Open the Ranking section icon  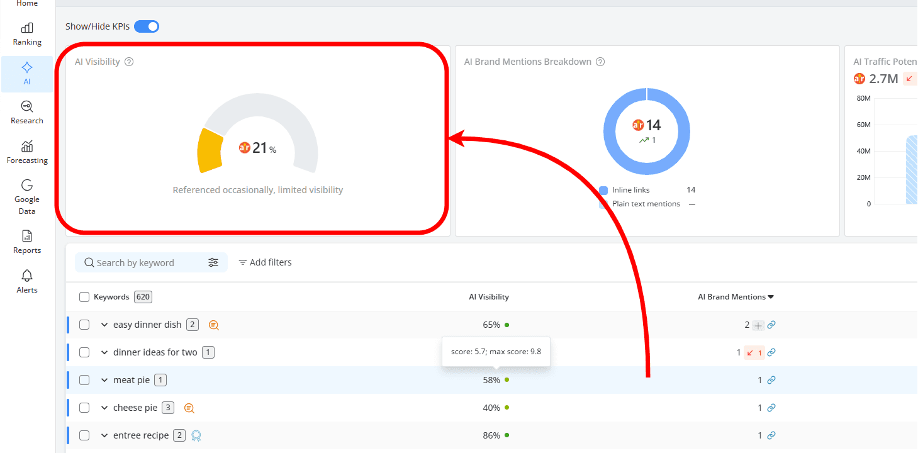coord(26,28)
